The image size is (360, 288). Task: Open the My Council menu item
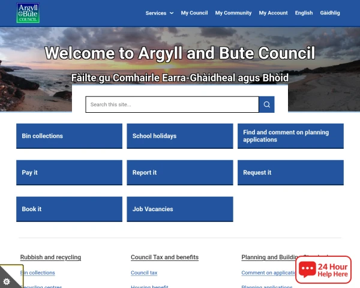(194, 13)
